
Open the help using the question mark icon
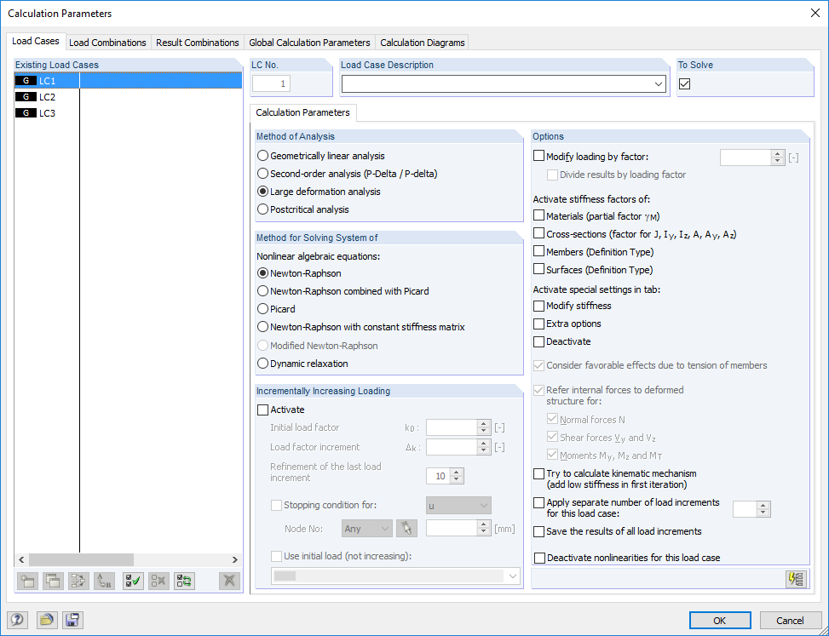coord(17,620)
